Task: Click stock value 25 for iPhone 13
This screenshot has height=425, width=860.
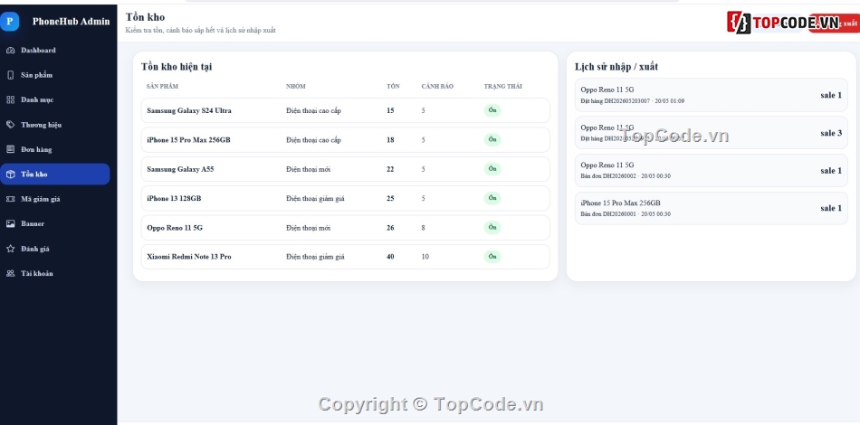Action: (x=390, y=198)
